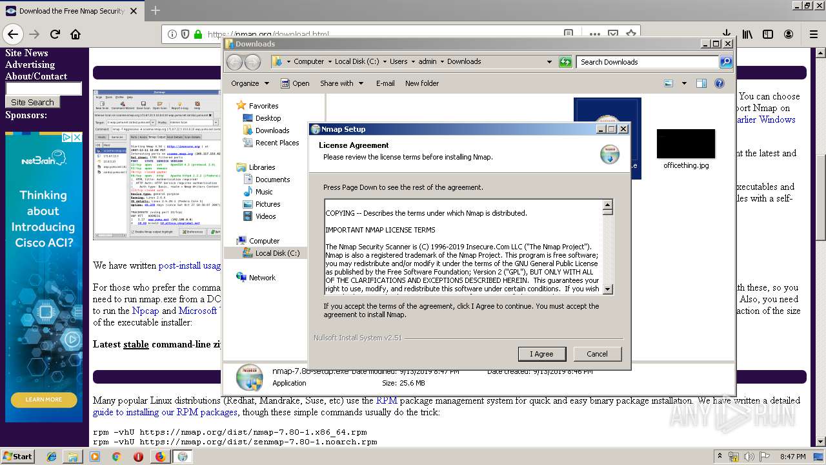Open Firefox Library icon
The height and width of the screenshot is (465, 826).
[747, 34]
